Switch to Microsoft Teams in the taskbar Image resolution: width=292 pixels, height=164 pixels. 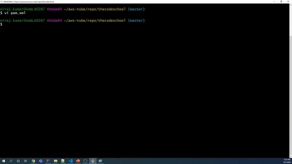41,161
